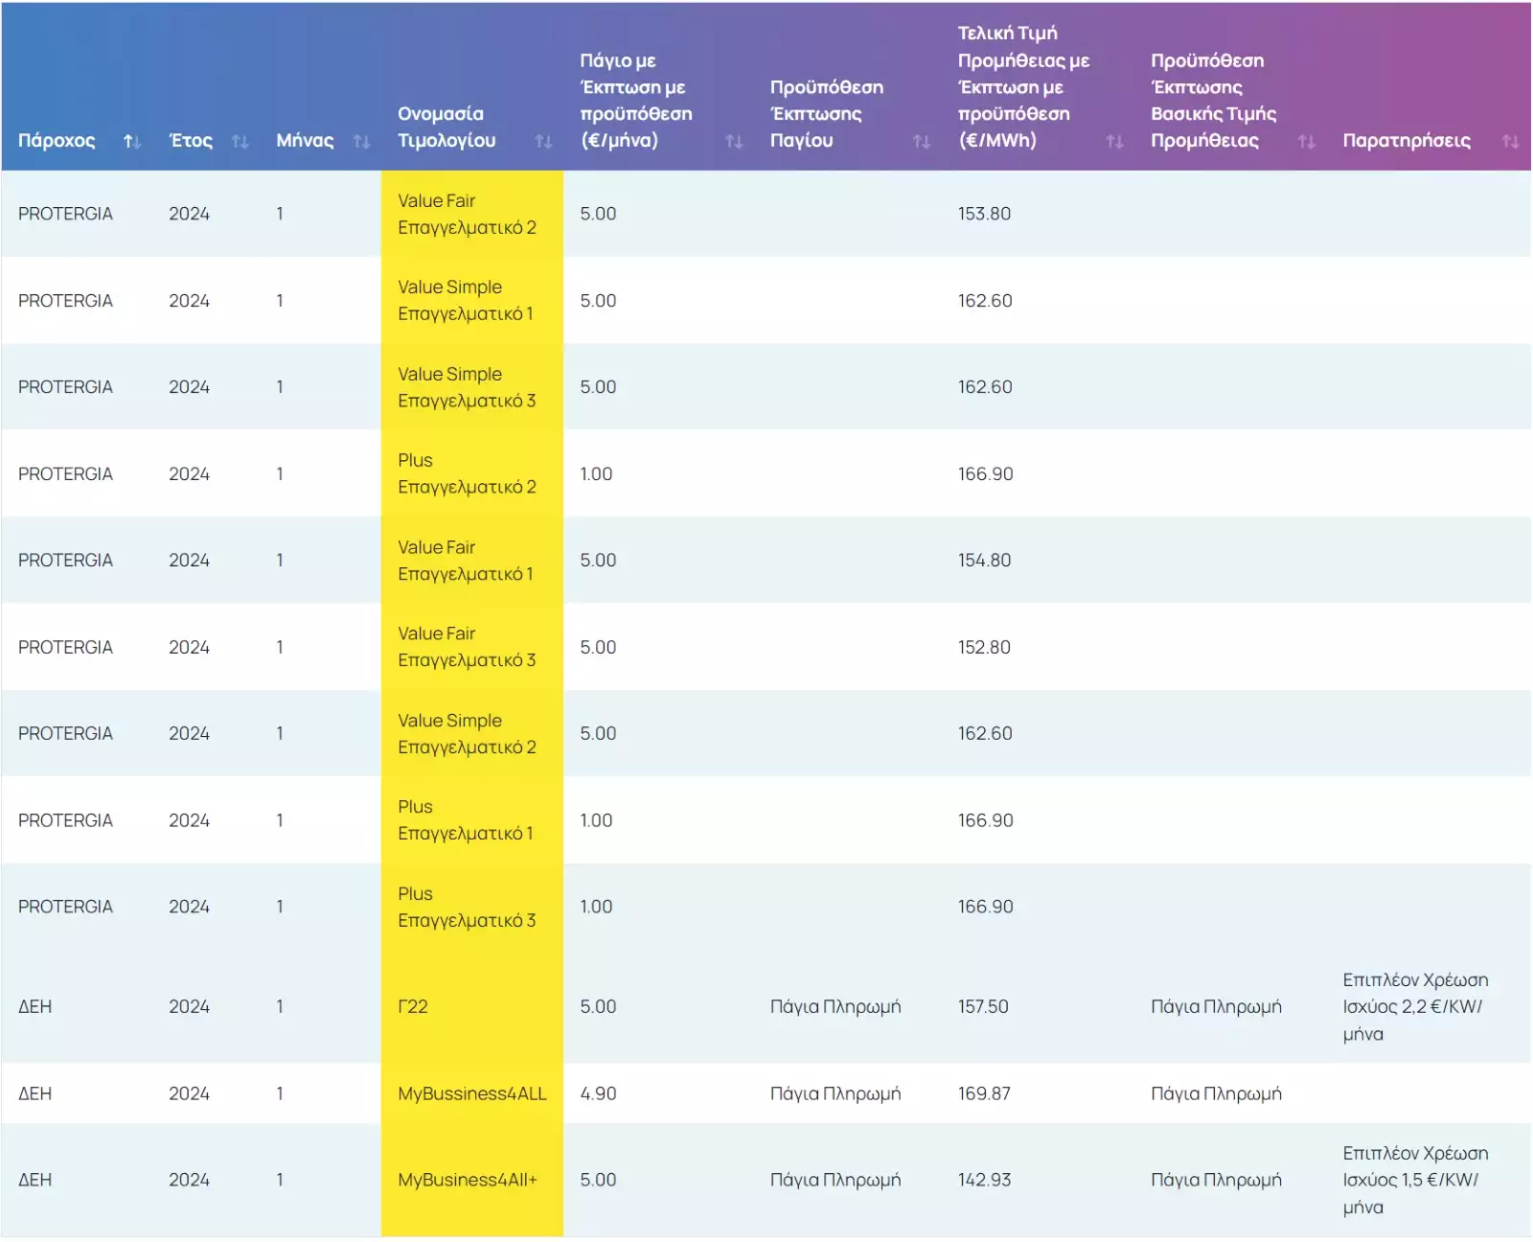Image resolution: width=1533 pixels, height=1242 pixels.
Task: Click sort arrows icon beside Πάροχος header
Action: pyautogui.click(x=132, y=142)
